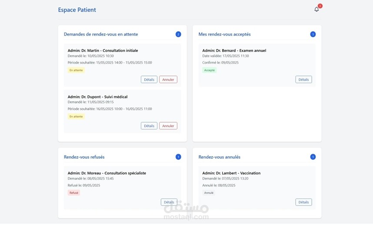This screenshot has width=373, height=225.
Task: Cancel Dr. Martin's consultation initiale request
Action: coord(168,79)
